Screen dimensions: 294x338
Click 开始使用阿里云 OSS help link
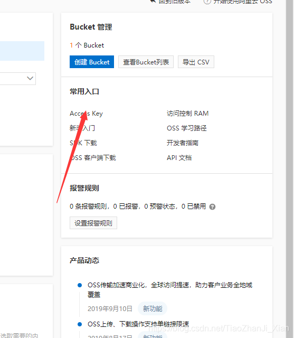tap(238, 2)
